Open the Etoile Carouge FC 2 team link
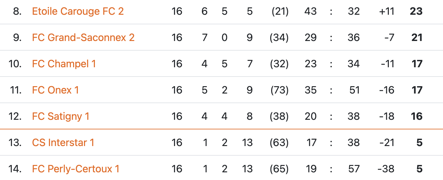The height and width of the screenshot is (180, 443). coord(78,12)
